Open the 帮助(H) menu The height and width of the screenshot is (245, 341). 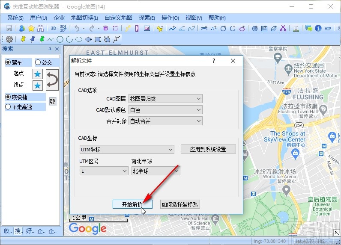tap(217, 18)
